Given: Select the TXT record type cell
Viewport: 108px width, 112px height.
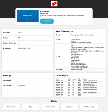Looking at the screenshot, I should [69, 91].
